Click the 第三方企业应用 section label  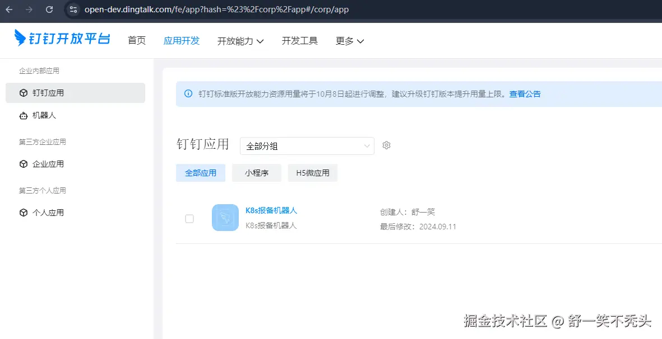coord(43,142)
